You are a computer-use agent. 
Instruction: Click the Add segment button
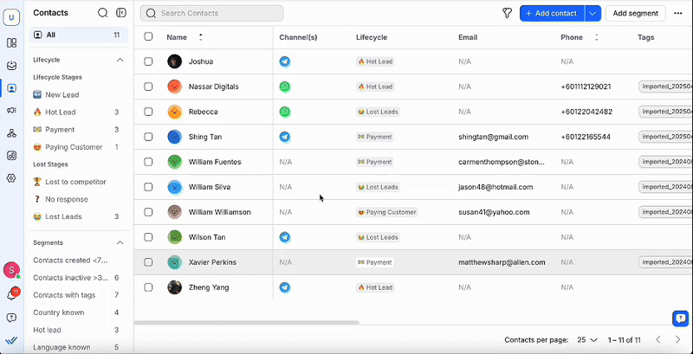click(635, 13)
